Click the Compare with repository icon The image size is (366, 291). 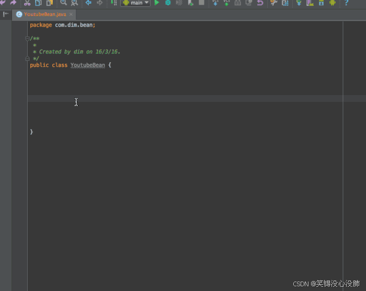click(x=237, y=3)
